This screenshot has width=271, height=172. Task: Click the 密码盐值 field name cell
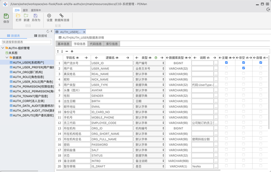pyautogui.click(x=76, y=150)
